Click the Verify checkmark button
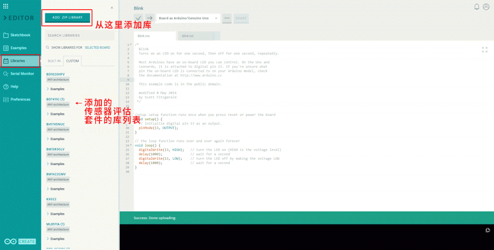Image resolution: width=494 pixels, height=250 pixels. (138, 18)
